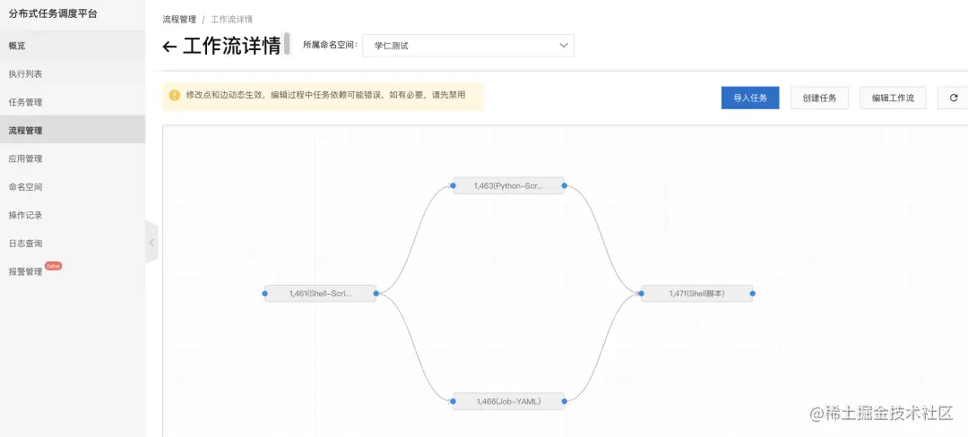Click the right port of node 1,461
Image resolution: width=968 pixels, height=437 pixels.
coord(376,294)
